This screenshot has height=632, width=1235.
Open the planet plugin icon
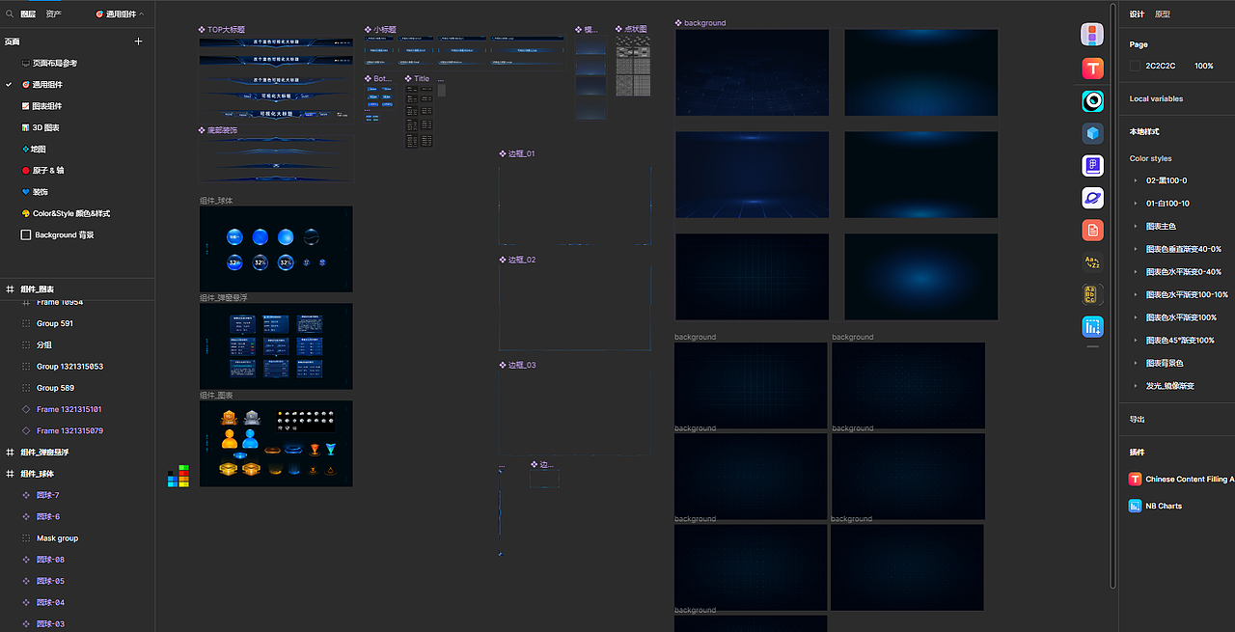click(1092, 198)
